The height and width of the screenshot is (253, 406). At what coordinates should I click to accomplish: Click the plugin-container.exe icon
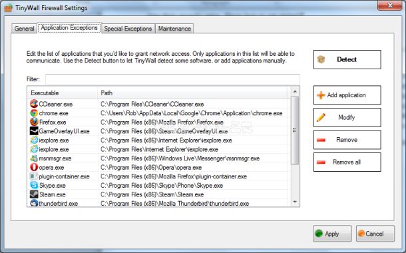(x=34, y=176)
